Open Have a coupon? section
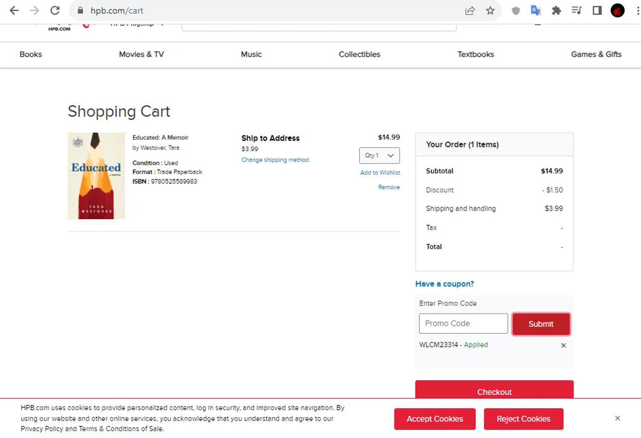This screenshot has height=438, width=641. [x=444, y=284]
